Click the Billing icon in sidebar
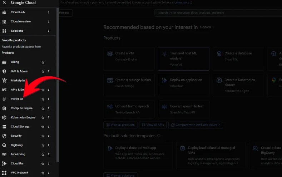The height and width of the screenshot is (177, 282). pyautogui.click(x=4, y=62)
